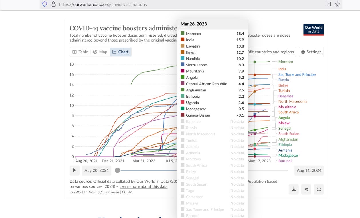Screen dimensions: 360x218
Task: Click the Afghanistan legend label
Action: coord(288,140)
